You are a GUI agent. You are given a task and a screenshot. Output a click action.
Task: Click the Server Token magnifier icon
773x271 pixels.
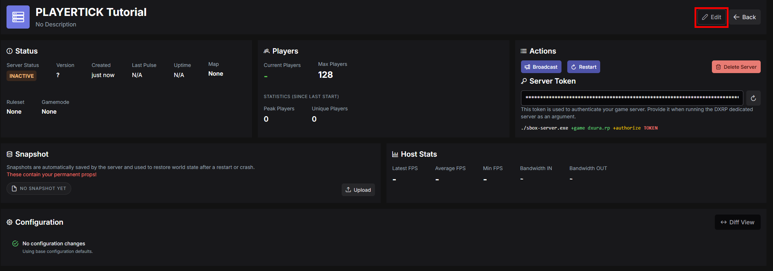(524, 81)
